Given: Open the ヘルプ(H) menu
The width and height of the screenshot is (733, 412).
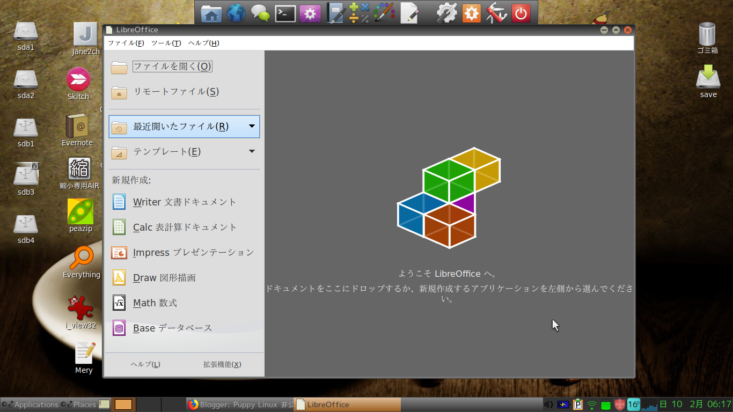Looking at the screenshot, I should tap(203, 43).
